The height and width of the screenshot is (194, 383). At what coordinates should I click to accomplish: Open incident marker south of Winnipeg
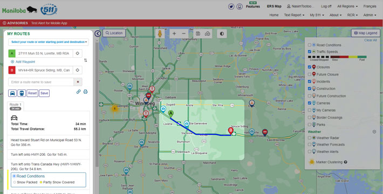146,114
